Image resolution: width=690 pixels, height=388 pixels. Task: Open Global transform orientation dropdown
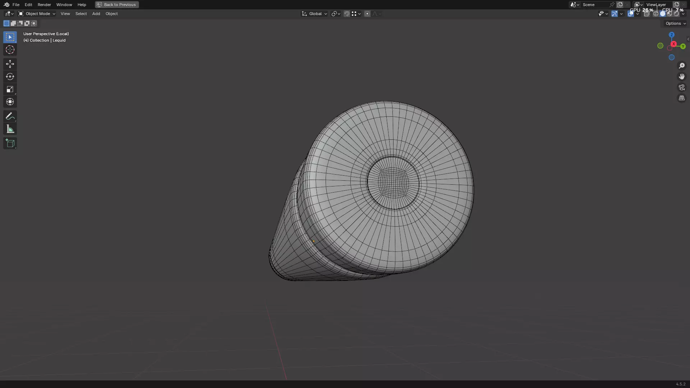pos(314,14)
